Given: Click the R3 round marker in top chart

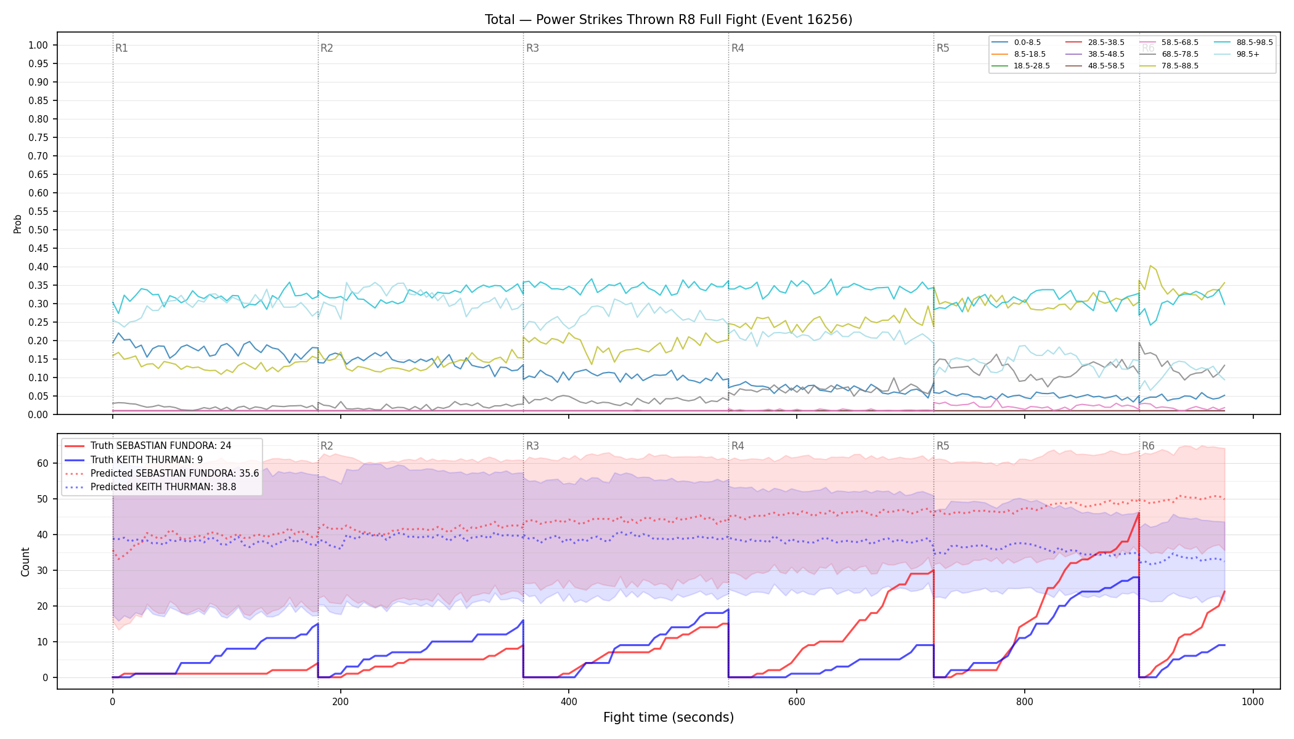Looking at the screenshot, I should tap(532, 48).
